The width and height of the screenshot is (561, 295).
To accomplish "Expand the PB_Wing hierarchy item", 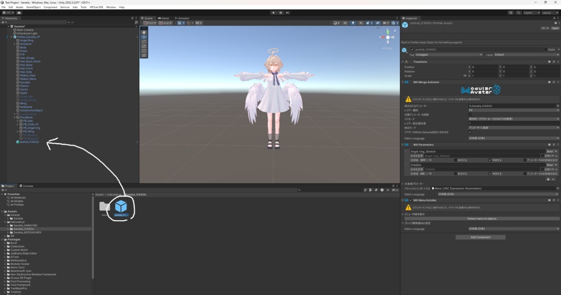I will click(18, 132).
